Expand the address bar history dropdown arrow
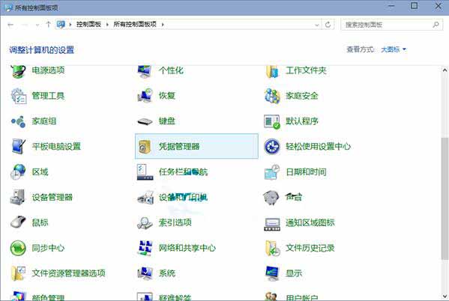Viewport: 449px width, 301px height. tap(317, 25)
